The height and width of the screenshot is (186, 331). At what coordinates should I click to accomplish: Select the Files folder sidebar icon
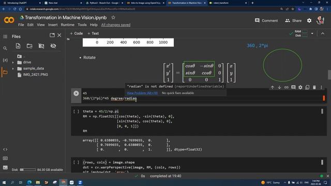click(5, 72)
